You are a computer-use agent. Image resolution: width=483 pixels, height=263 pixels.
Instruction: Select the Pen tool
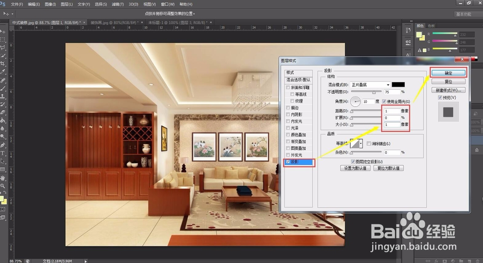(x=2, y=145)
